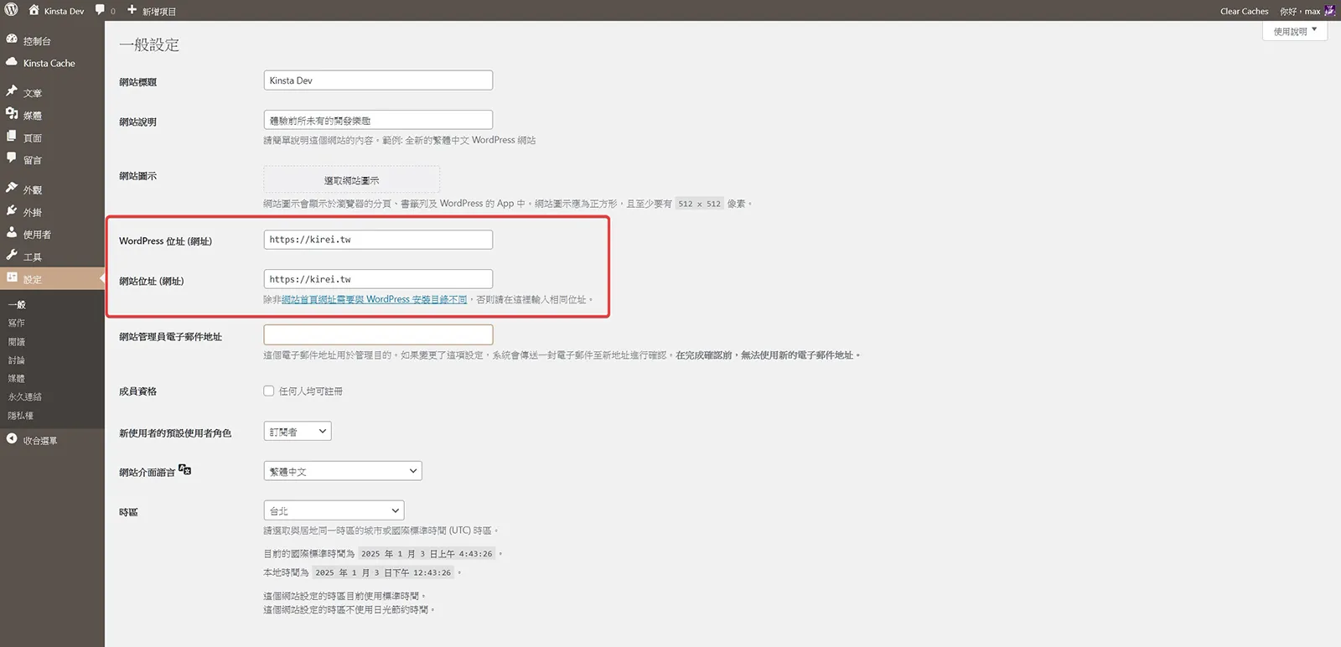Click the 工具 wrench icon
Viewport: 1341px width, 647px height.
(x=12, y=256)
